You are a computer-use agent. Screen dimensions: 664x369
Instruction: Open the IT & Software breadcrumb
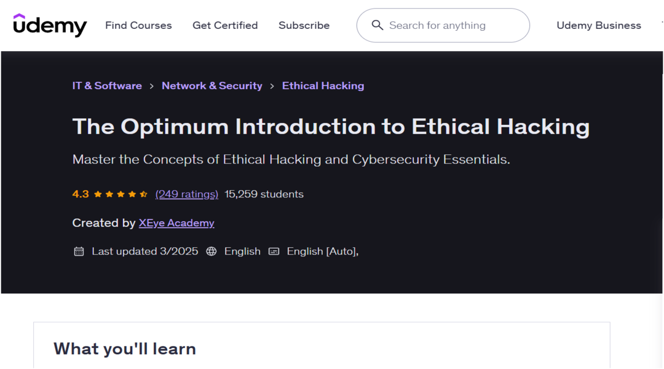point(107,86)
